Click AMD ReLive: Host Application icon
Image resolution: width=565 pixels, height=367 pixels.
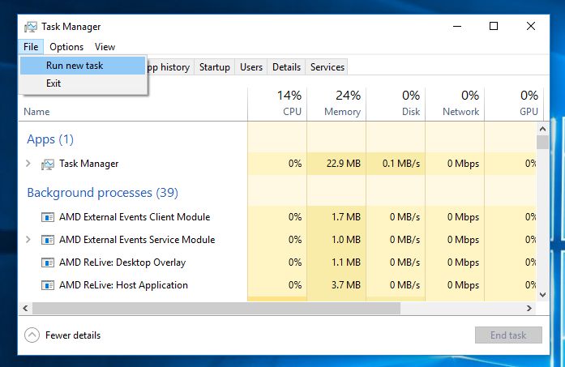coord(47,285)
